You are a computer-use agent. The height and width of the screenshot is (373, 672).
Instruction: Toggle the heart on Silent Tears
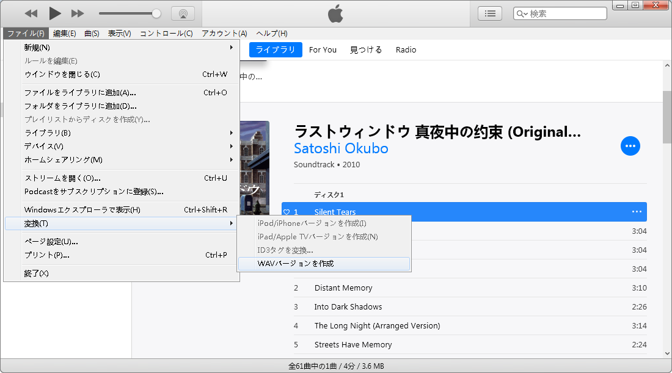287,212
